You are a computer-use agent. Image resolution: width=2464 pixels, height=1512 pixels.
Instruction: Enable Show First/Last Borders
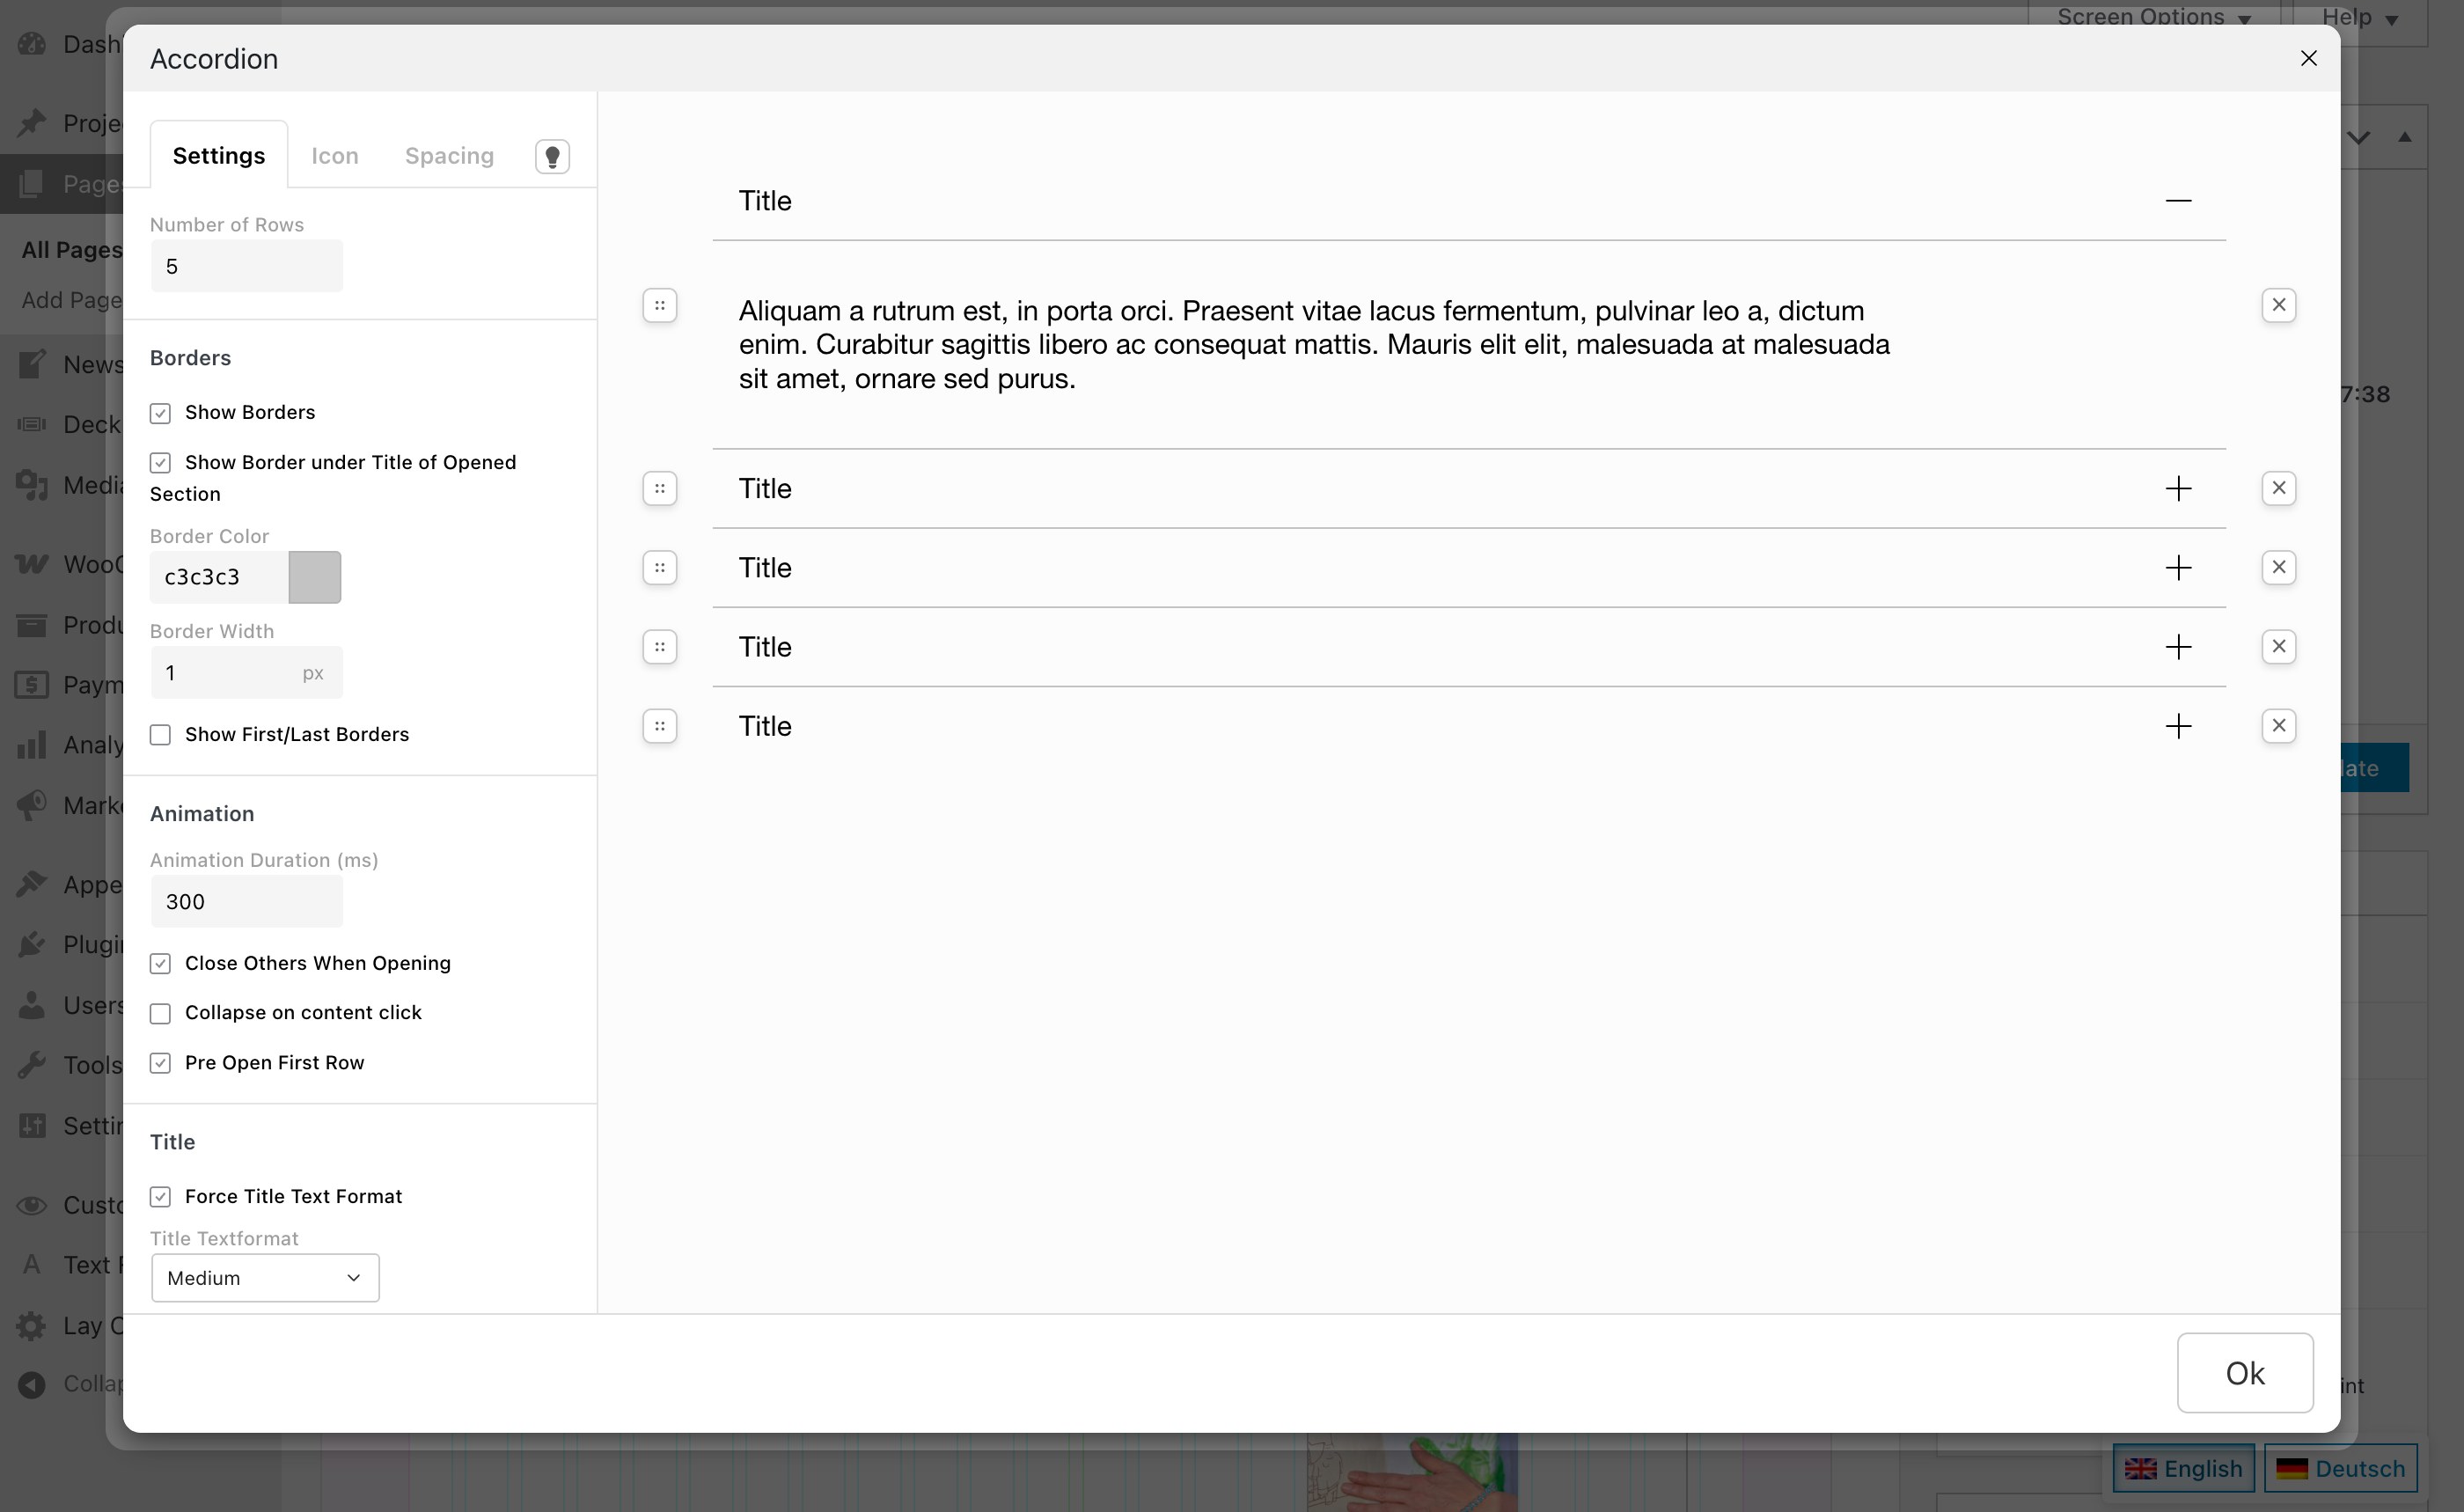click(160, 735)
